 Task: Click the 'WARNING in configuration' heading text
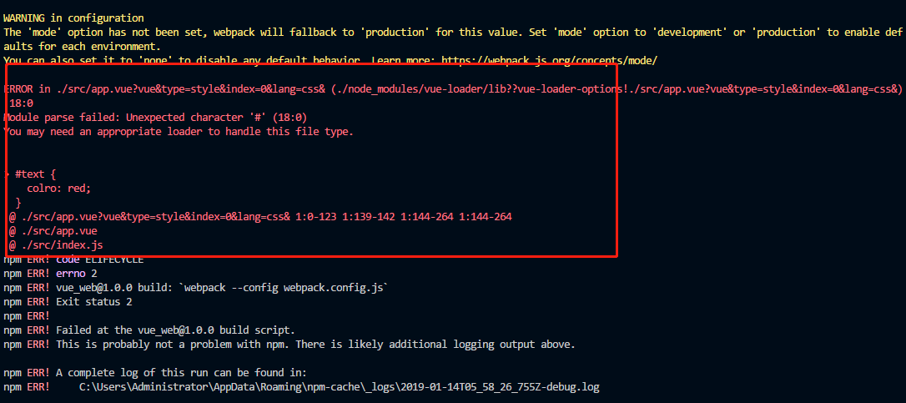(73, 18)
